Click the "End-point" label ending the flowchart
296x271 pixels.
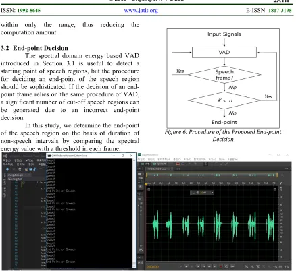click(x=224, y=122)
